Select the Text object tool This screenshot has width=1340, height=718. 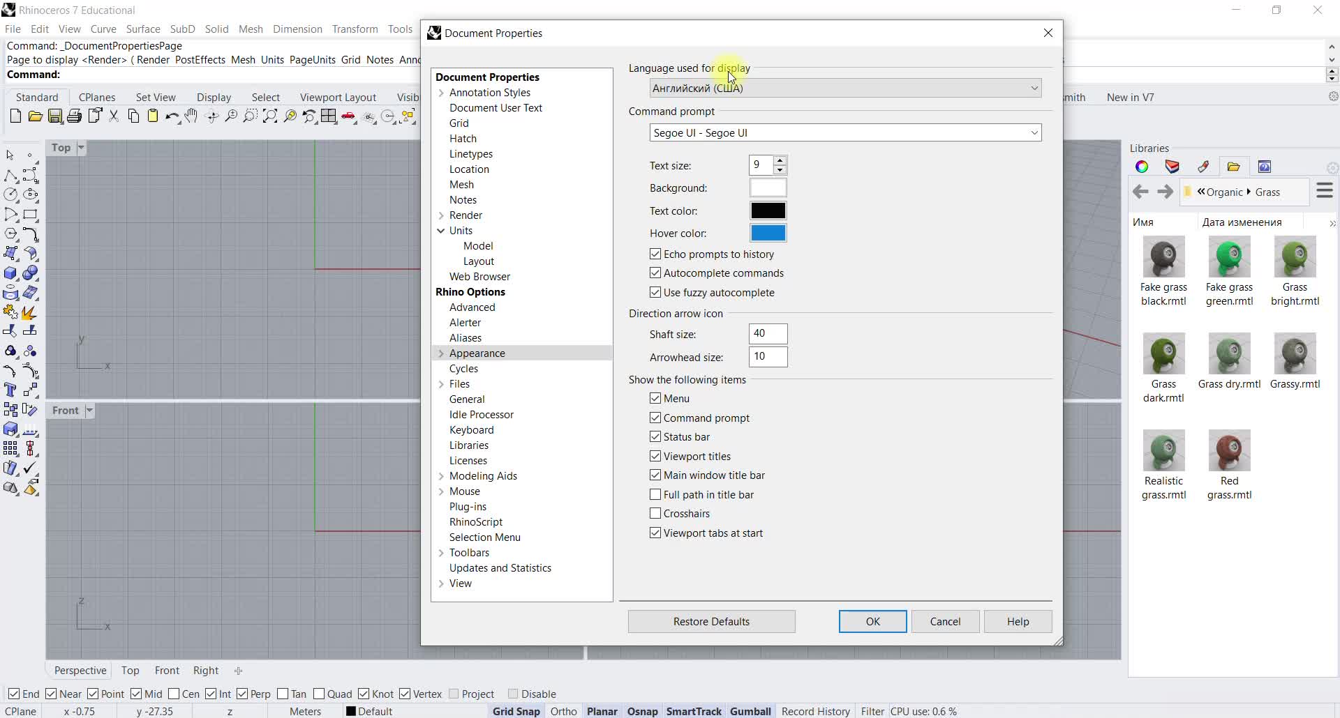10,390
